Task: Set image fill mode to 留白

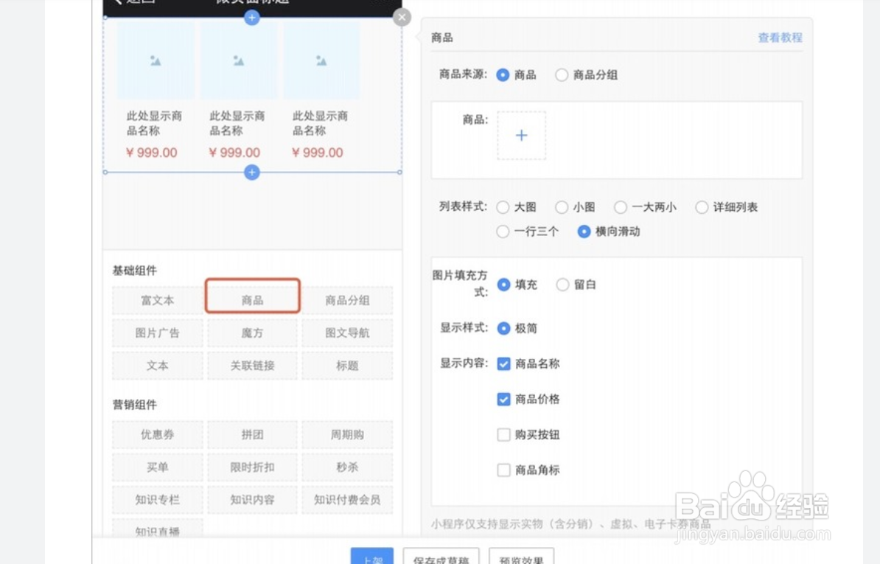Action: pyautogui.click(x=562, y=285)
